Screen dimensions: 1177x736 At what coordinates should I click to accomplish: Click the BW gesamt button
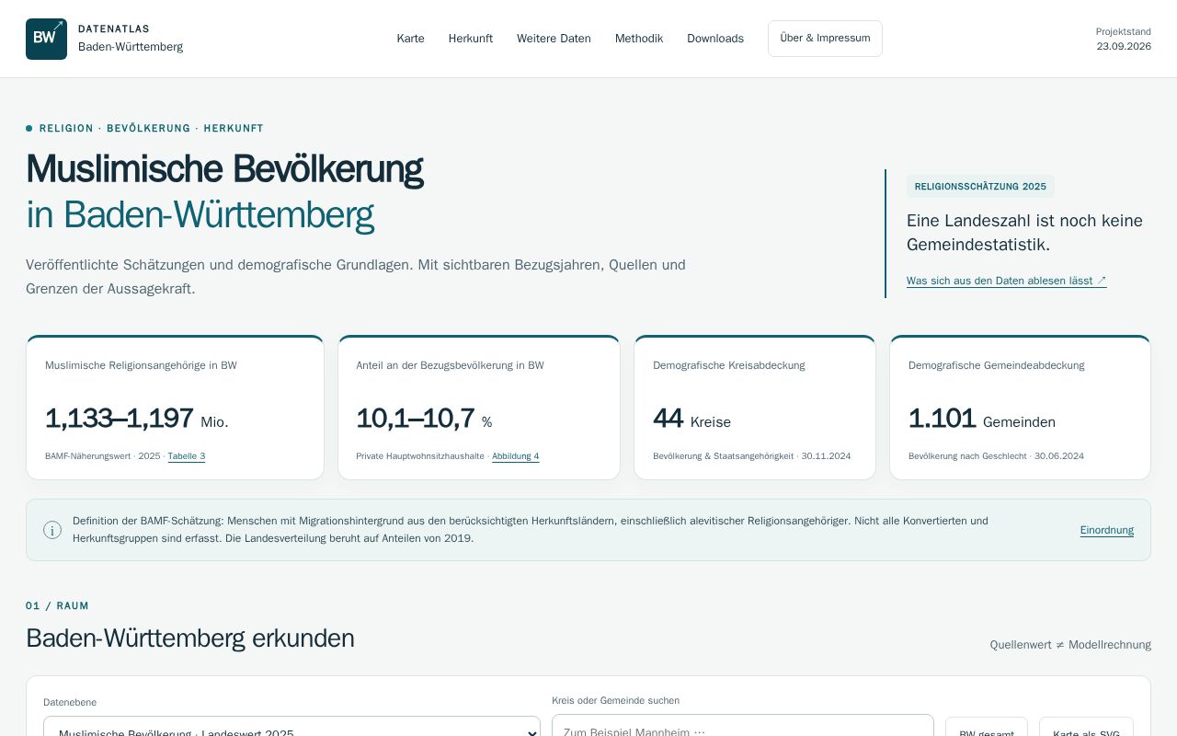(987, 727)
